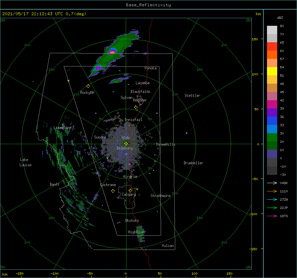The image size is (297, 278).
Task: Pick the green 30 dBZ color swatch
Action: click(x=272, y=137)
